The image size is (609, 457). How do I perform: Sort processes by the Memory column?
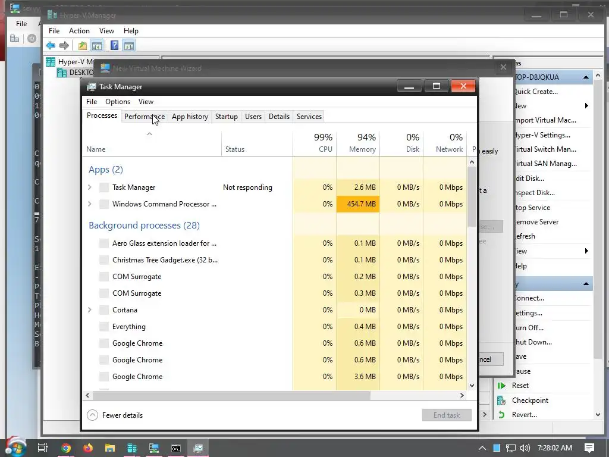point(358,143)
